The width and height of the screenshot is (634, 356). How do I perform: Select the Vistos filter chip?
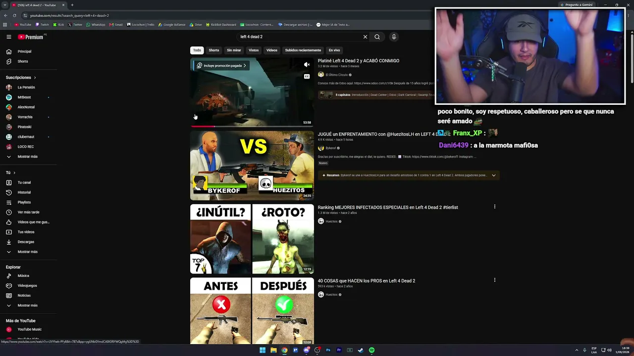pos(254,50)
